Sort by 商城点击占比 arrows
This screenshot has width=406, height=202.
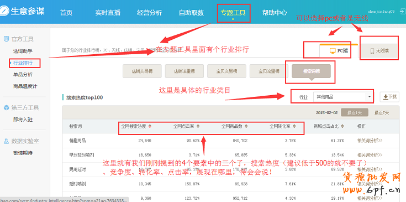click(342, 126)
